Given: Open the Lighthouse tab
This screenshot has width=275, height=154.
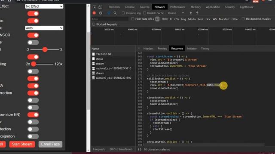Looking at the screenshot, I should click(x=247, y=7).
